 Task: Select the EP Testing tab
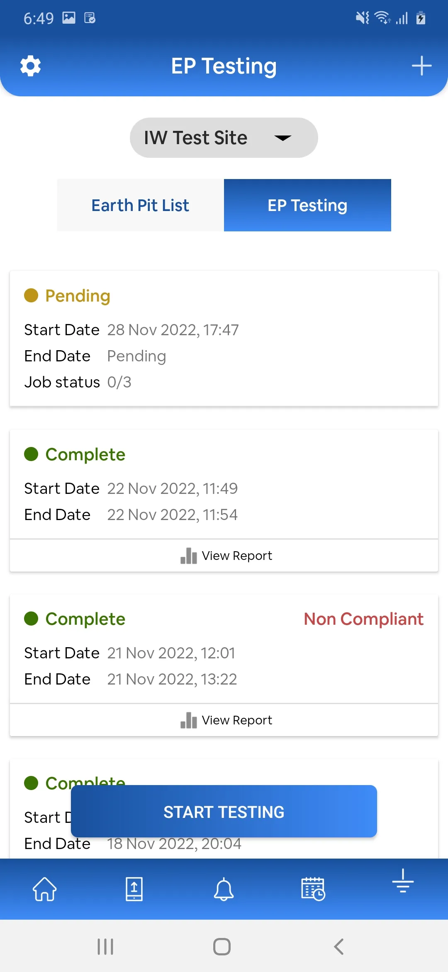(x=307, y=205)
